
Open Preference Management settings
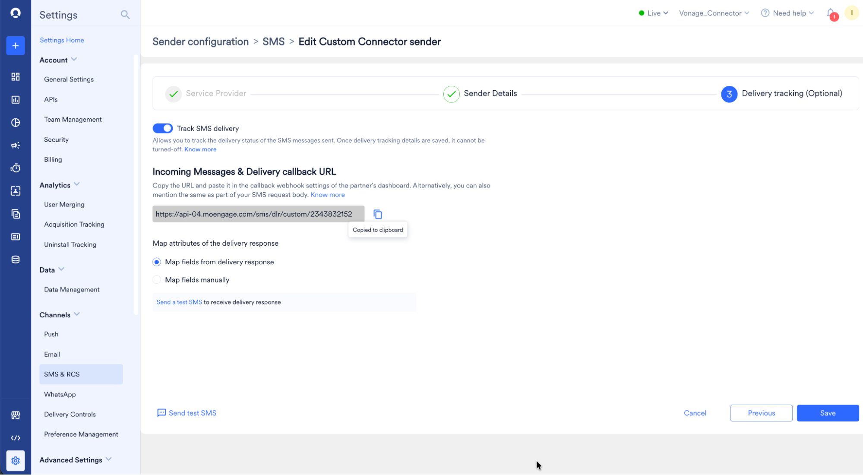[x=81, y=434]
